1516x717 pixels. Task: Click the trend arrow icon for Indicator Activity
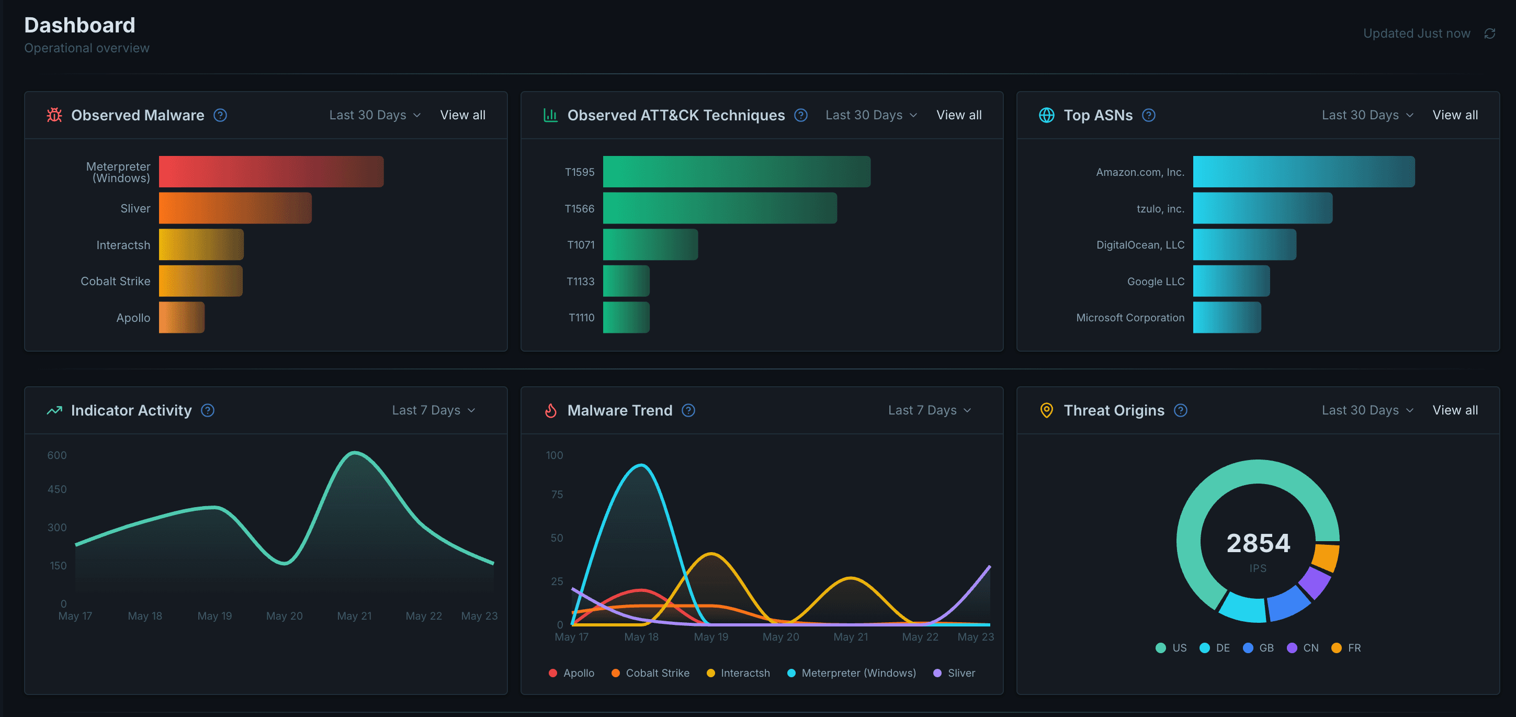tap(54, 410)
